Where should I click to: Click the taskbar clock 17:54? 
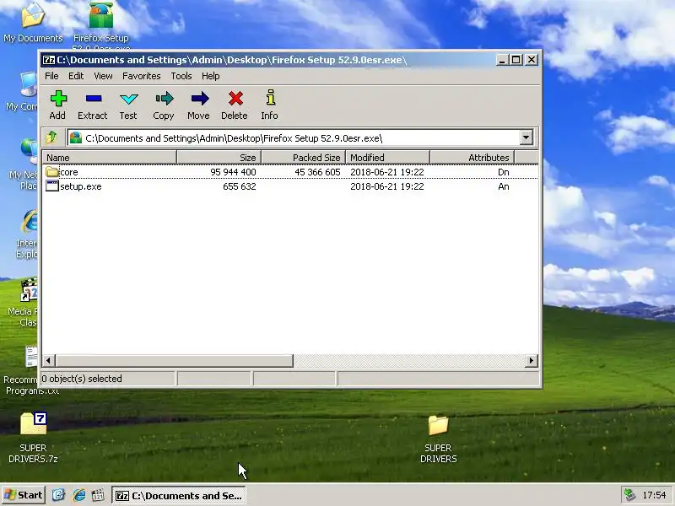(654, 495)
